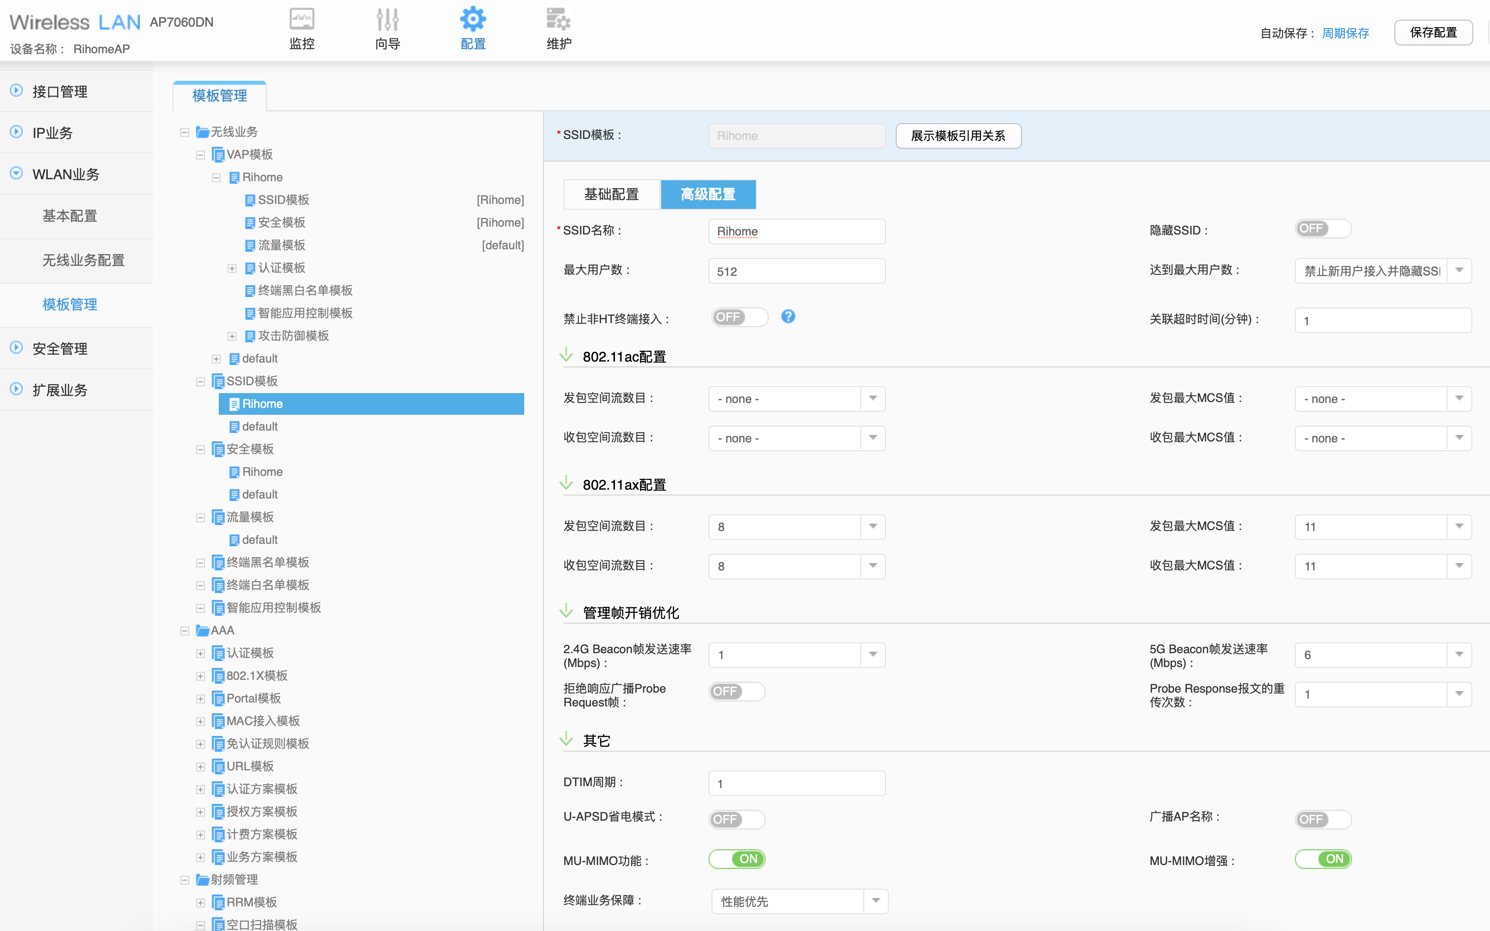
Task: Click the Portal模板 document icon
Action: (218, 698)
